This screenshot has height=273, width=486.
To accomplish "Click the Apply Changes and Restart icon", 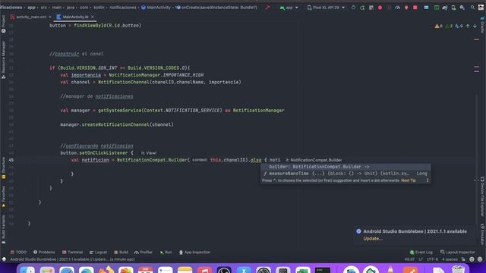I will pos(362,8).
